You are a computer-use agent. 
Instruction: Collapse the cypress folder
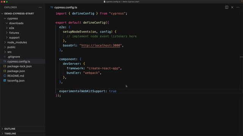[5, 19]
